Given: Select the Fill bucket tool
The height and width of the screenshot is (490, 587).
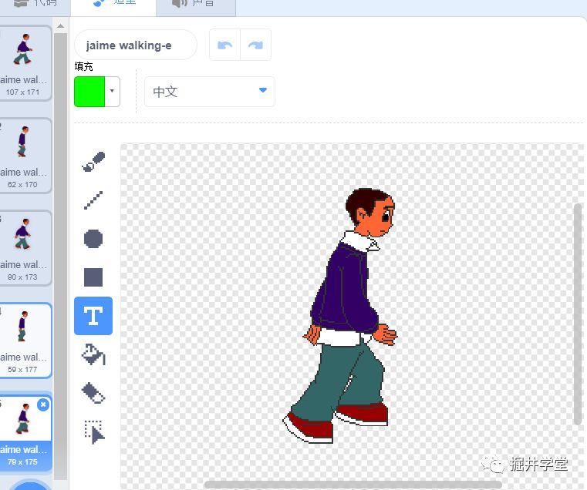Looking at the screenshot, I should click(93, 354).
